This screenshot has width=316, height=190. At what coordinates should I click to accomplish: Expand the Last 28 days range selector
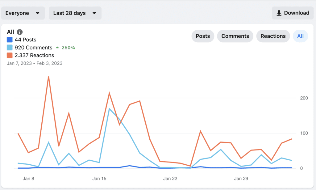[75, 13]
